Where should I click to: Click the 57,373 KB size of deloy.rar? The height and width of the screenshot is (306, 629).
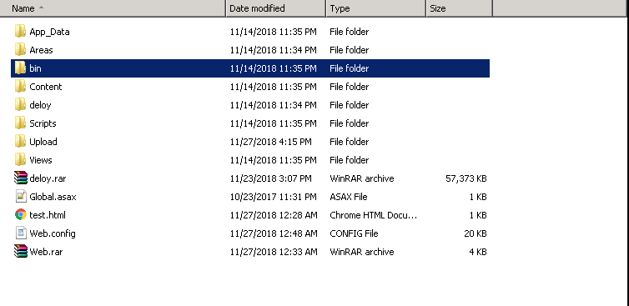click(466, 178)
